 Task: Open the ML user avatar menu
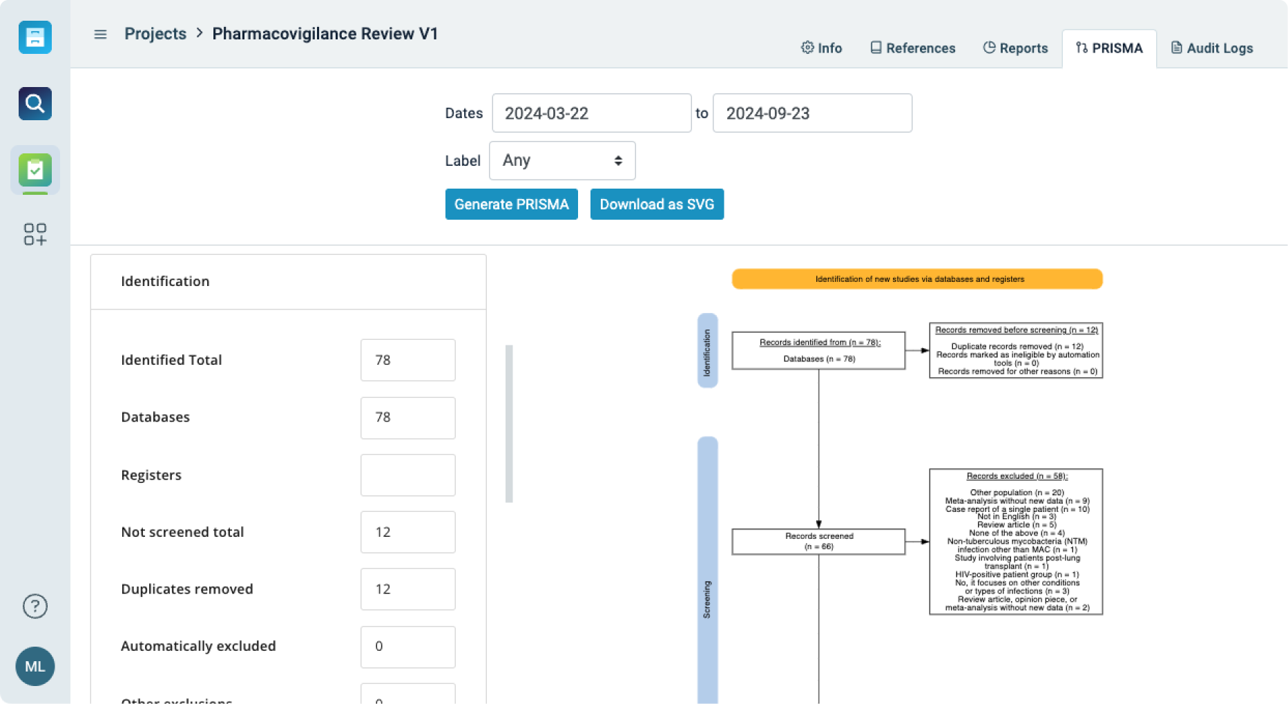click(35, 666)
